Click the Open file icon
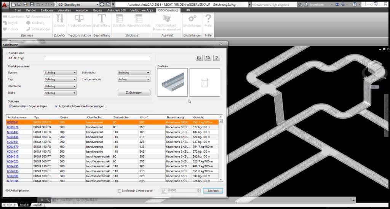This screenshot has width=390, height=209. [x=20, y=5]
